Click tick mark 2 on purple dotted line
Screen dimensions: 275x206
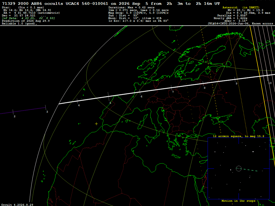[x=13, y=112]
